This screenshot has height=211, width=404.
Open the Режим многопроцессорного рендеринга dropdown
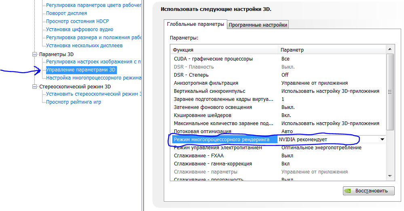pos(382,140)
